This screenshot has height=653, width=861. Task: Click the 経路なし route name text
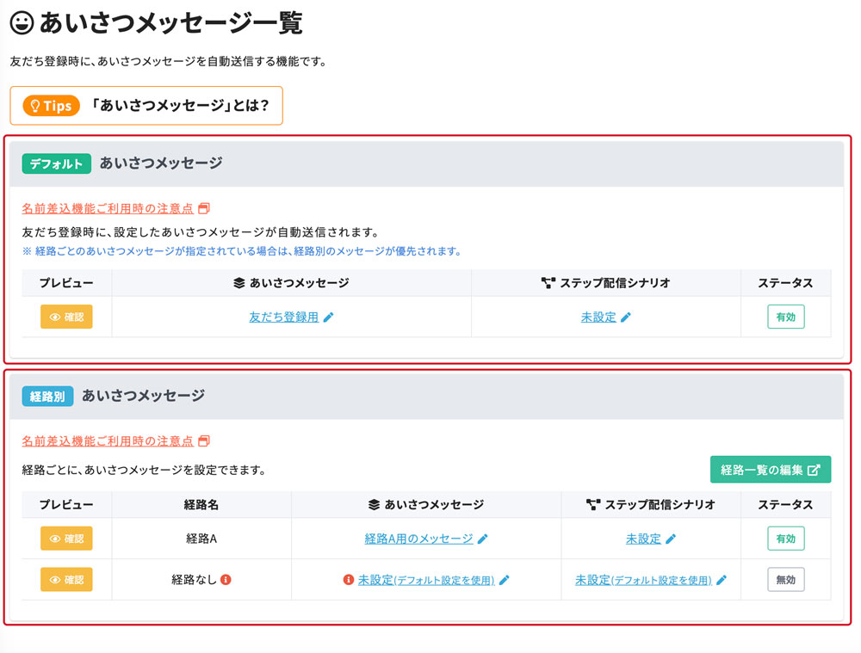(x=194, y=580)
